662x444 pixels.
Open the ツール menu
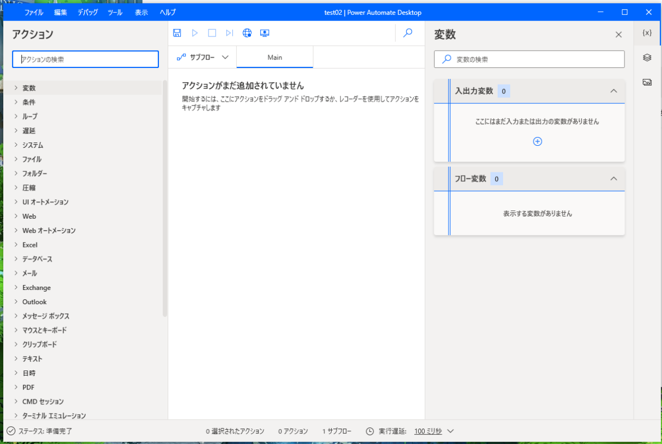coord(115,12)
